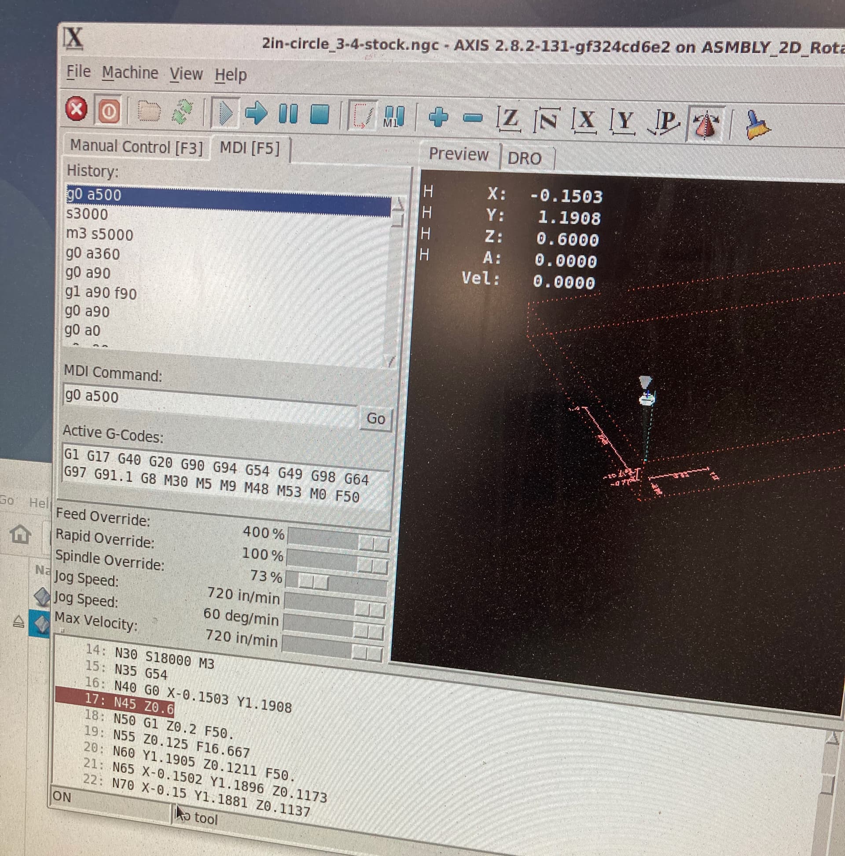This screenshot has height=856, width=845.
Task: Adjust the Feed Override slider
Action: click(x=339, y=540)
